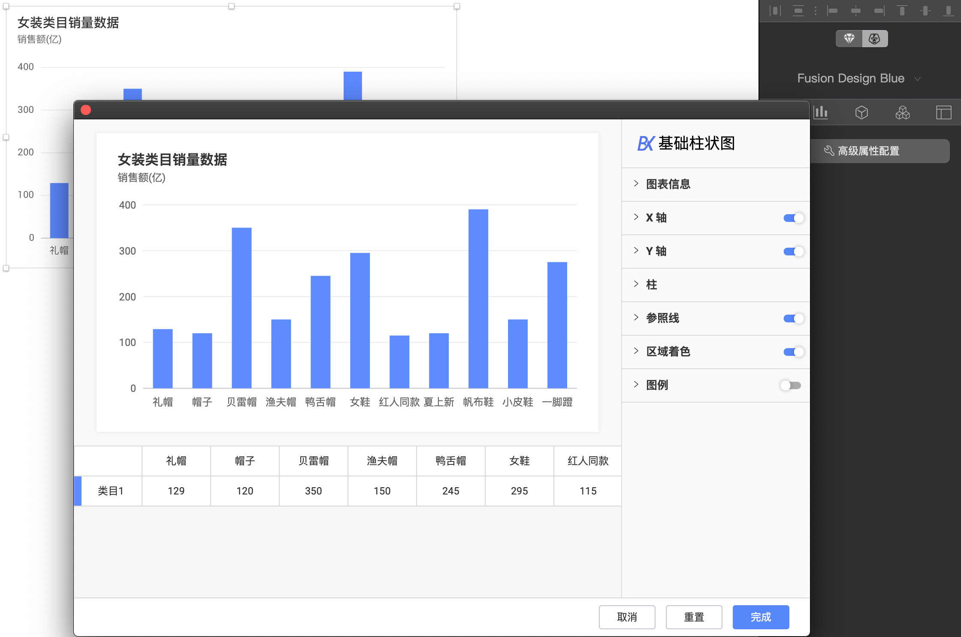Click the 完成 button
This screenshot has height=637, width=961.
pyautogui.click(x=761, y=617)
